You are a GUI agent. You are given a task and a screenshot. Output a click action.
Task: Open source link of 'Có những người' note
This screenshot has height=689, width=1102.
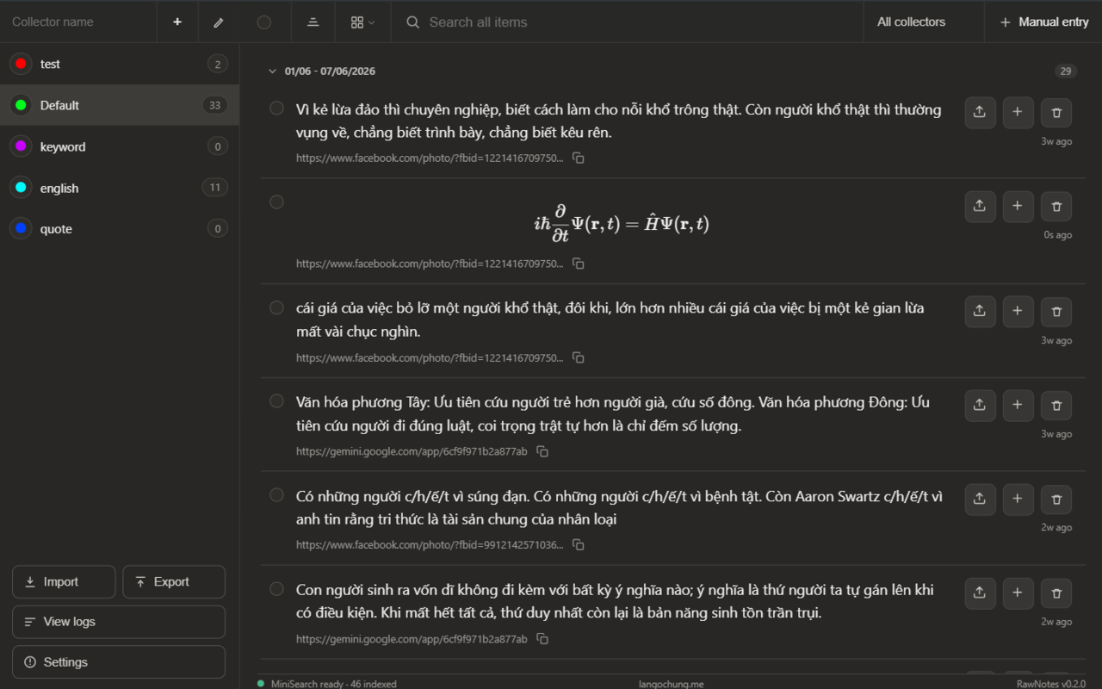point(430,545)
